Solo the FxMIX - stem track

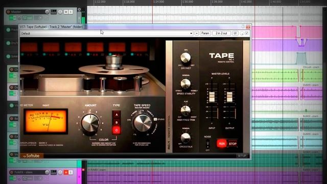(71, 172)
